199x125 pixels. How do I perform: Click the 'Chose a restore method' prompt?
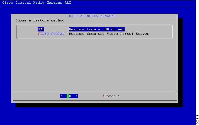(x=40, y=20)
